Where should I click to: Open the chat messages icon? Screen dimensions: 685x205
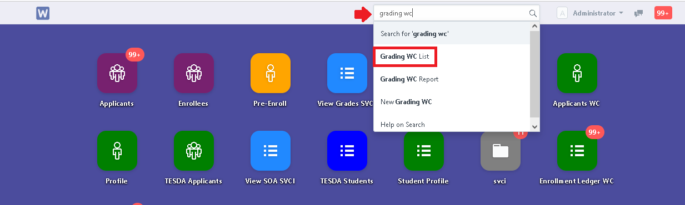(x=639, y=13)
